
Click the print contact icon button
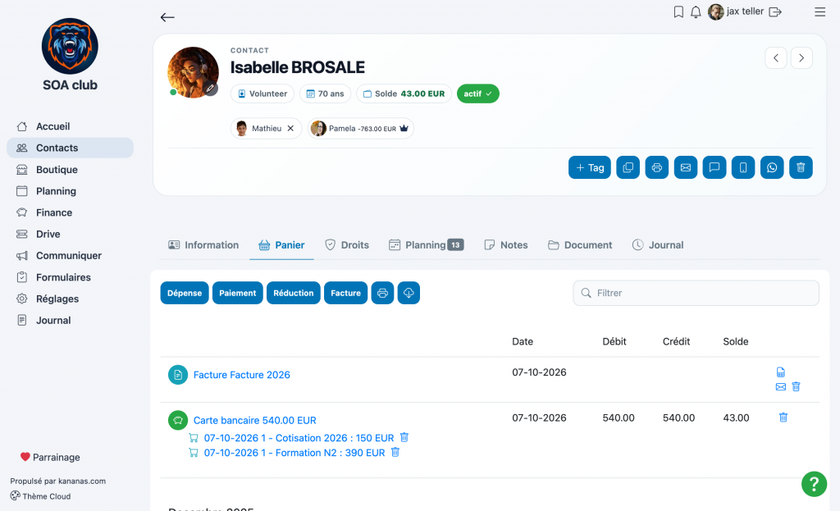tap(657, 167)
